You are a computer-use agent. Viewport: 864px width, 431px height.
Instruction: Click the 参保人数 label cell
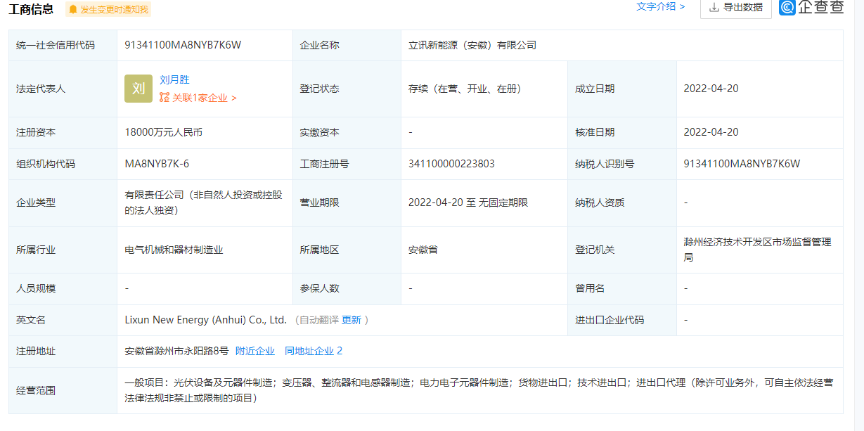pyautogui.click(x=347, y=288)
